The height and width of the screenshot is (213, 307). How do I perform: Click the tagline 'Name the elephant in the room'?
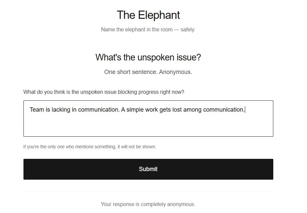click(148, 29)
